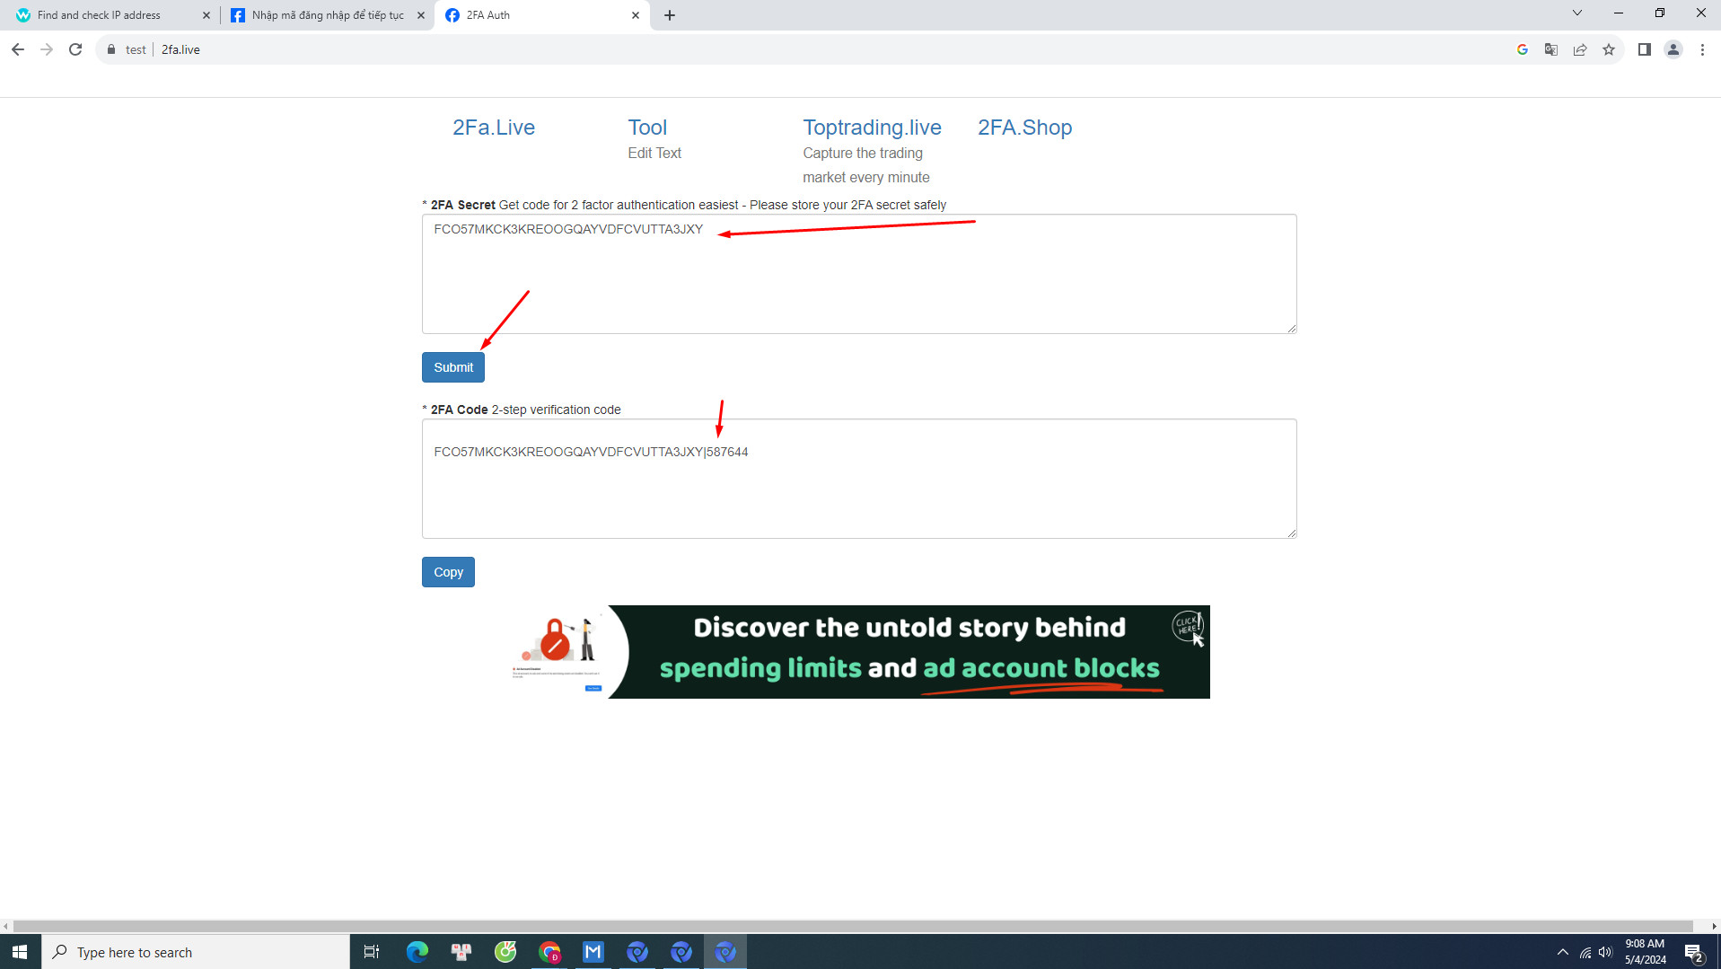Copy the generated 2FA code
The height and width of the screenshot is (969, 1721).
tap(447, 572)
